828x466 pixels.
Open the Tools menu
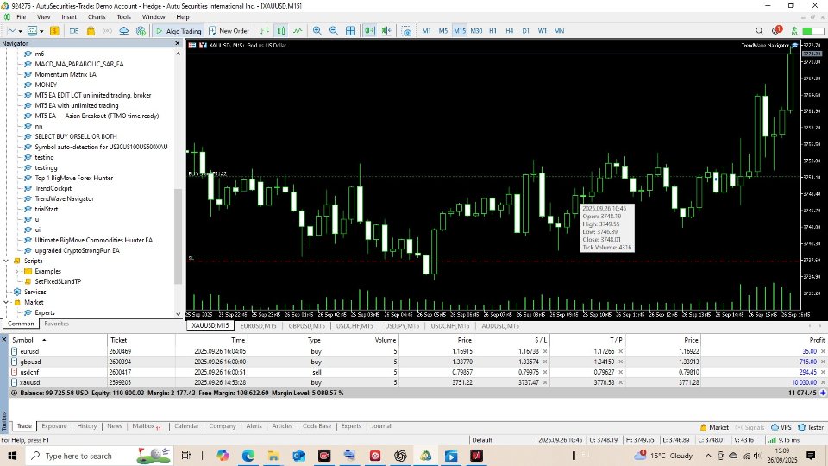click(123, 17)
